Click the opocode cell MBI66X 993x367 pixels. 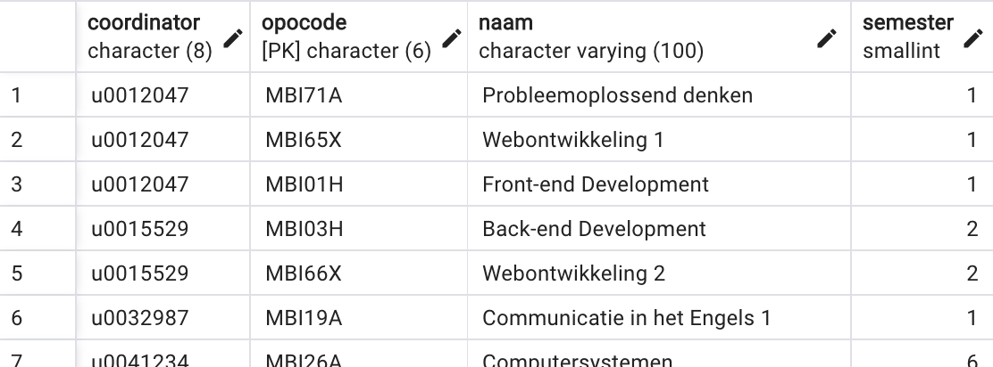click(x=304, y=273)
